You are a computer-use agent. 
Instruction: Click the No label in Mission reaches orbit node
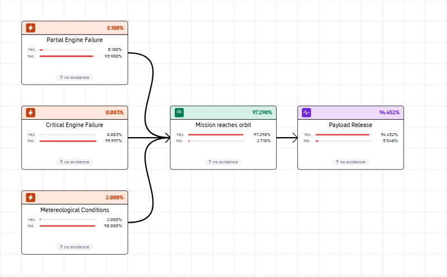tap(179, 141)
